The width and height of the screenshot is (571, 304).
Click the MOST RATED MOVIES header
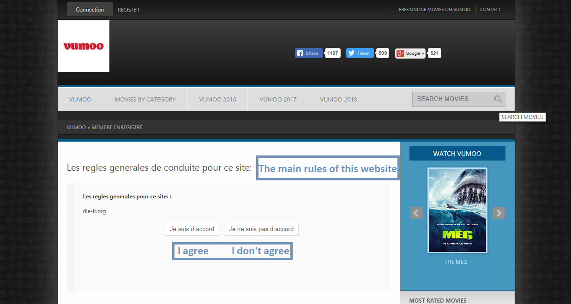tap(438, 300)
